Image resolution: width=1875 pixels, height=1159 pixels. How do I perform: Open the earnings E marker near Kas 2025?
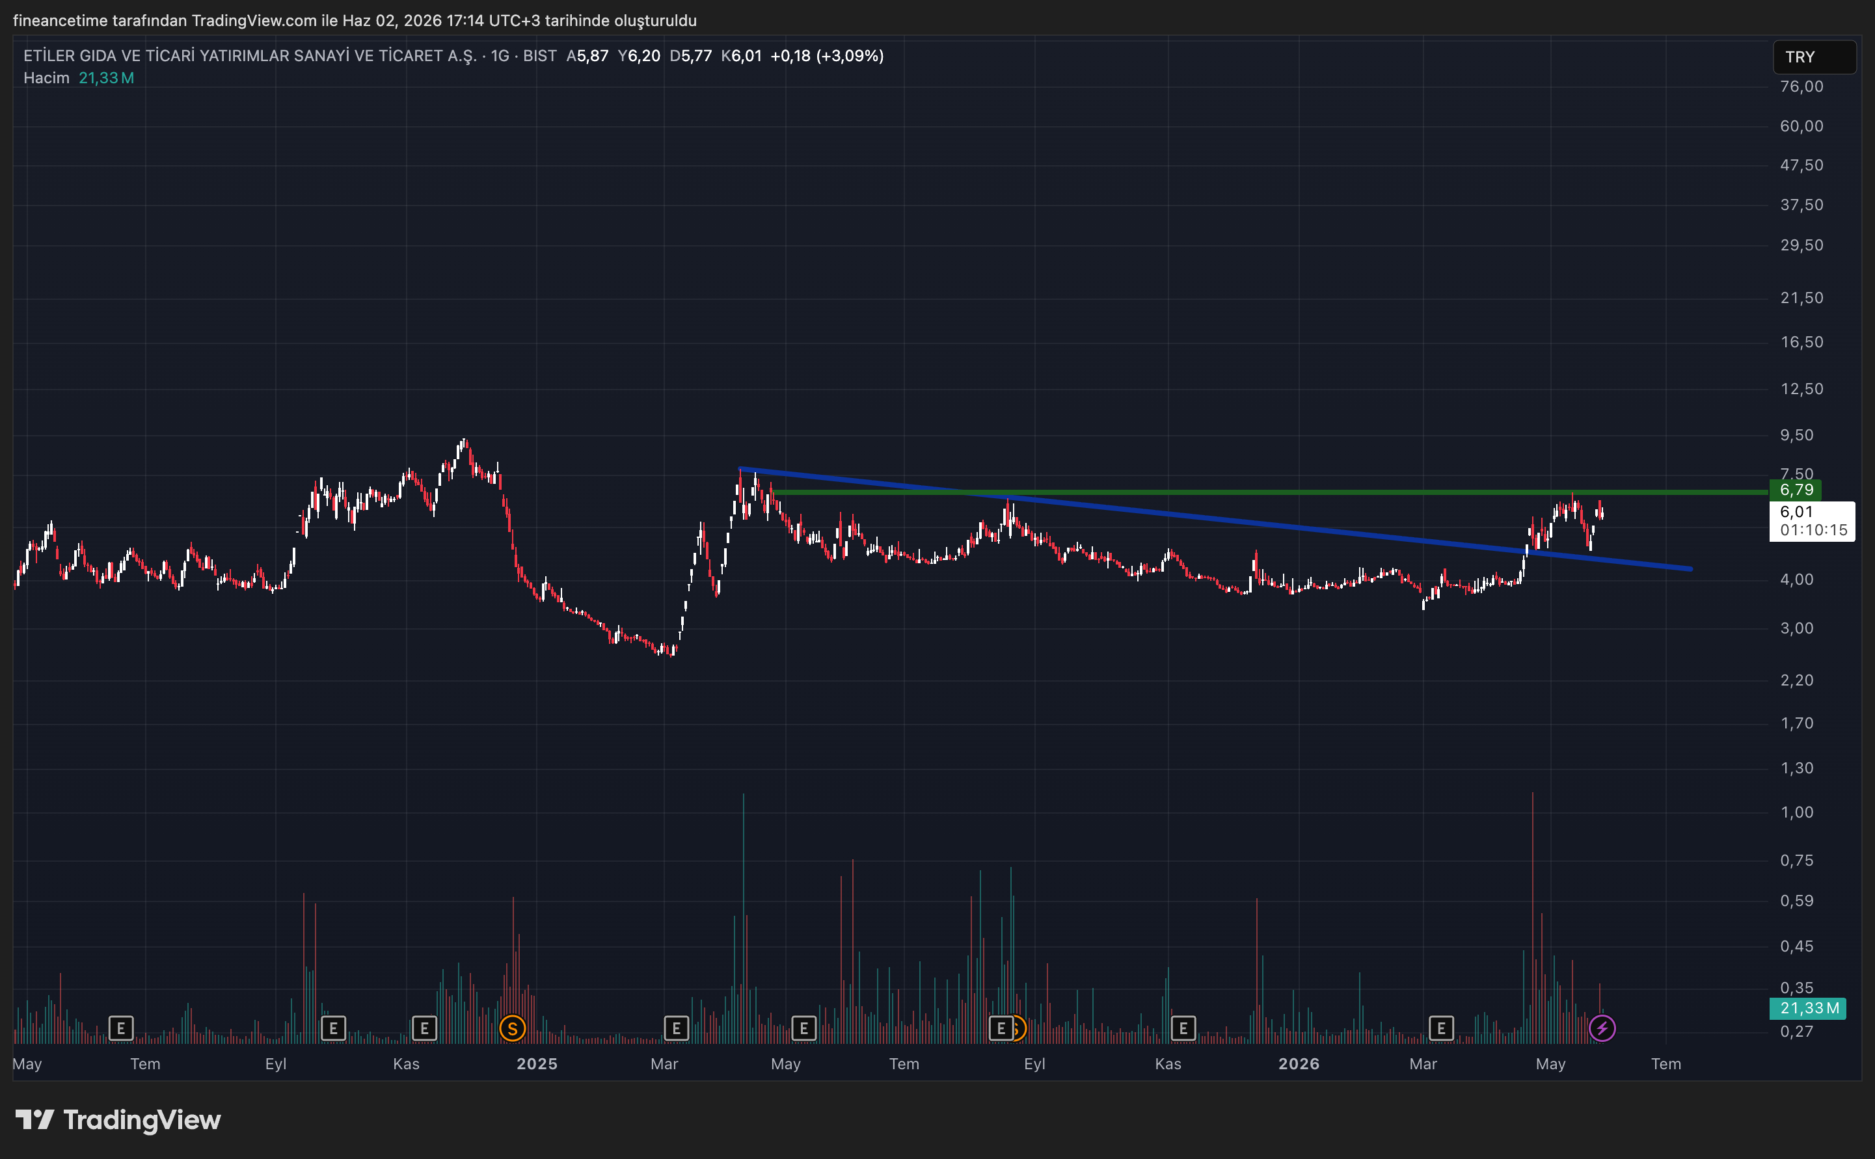(1183, 1028)
